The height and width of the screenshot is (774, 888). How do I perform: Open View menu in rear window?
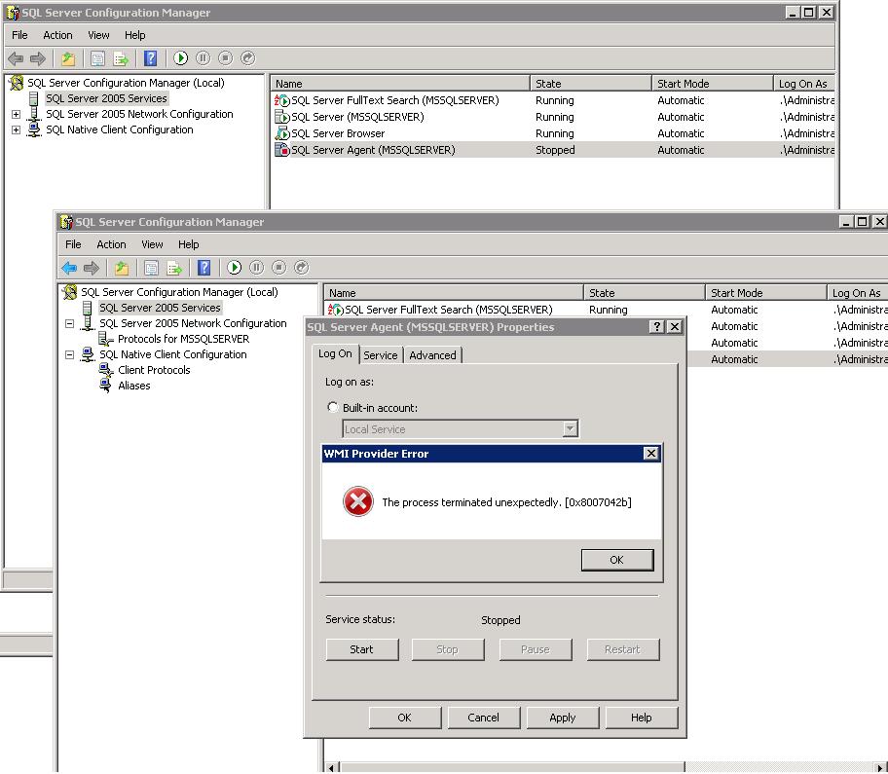coord(98,35)
